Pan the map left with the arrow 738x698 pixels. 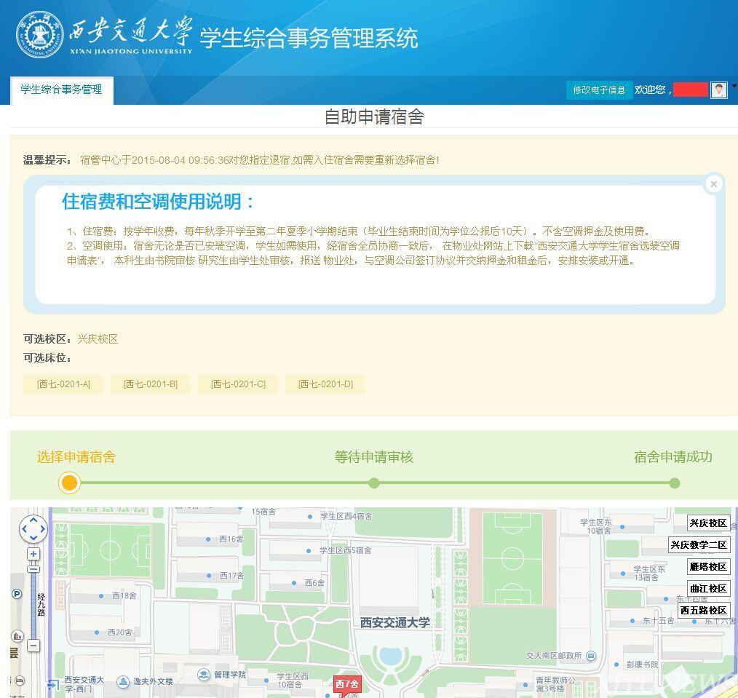[x=24, y=528]
